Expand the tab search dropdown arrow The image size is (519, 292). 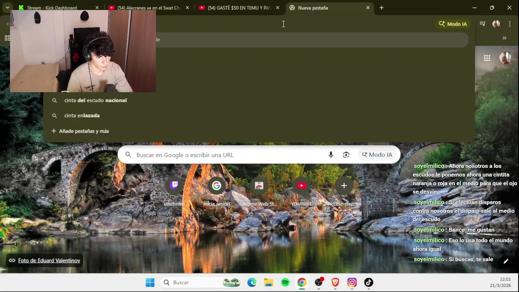[x=7, y=8]
